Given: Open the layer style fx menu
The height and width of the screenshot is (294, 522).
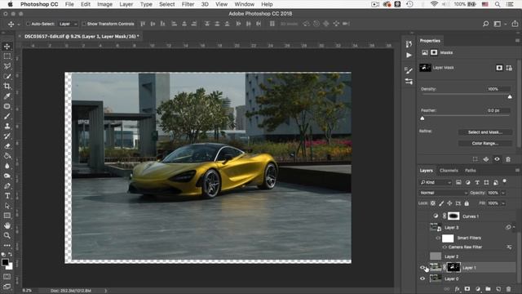Looking at the screenshot, I should click(x=458, y=289).
